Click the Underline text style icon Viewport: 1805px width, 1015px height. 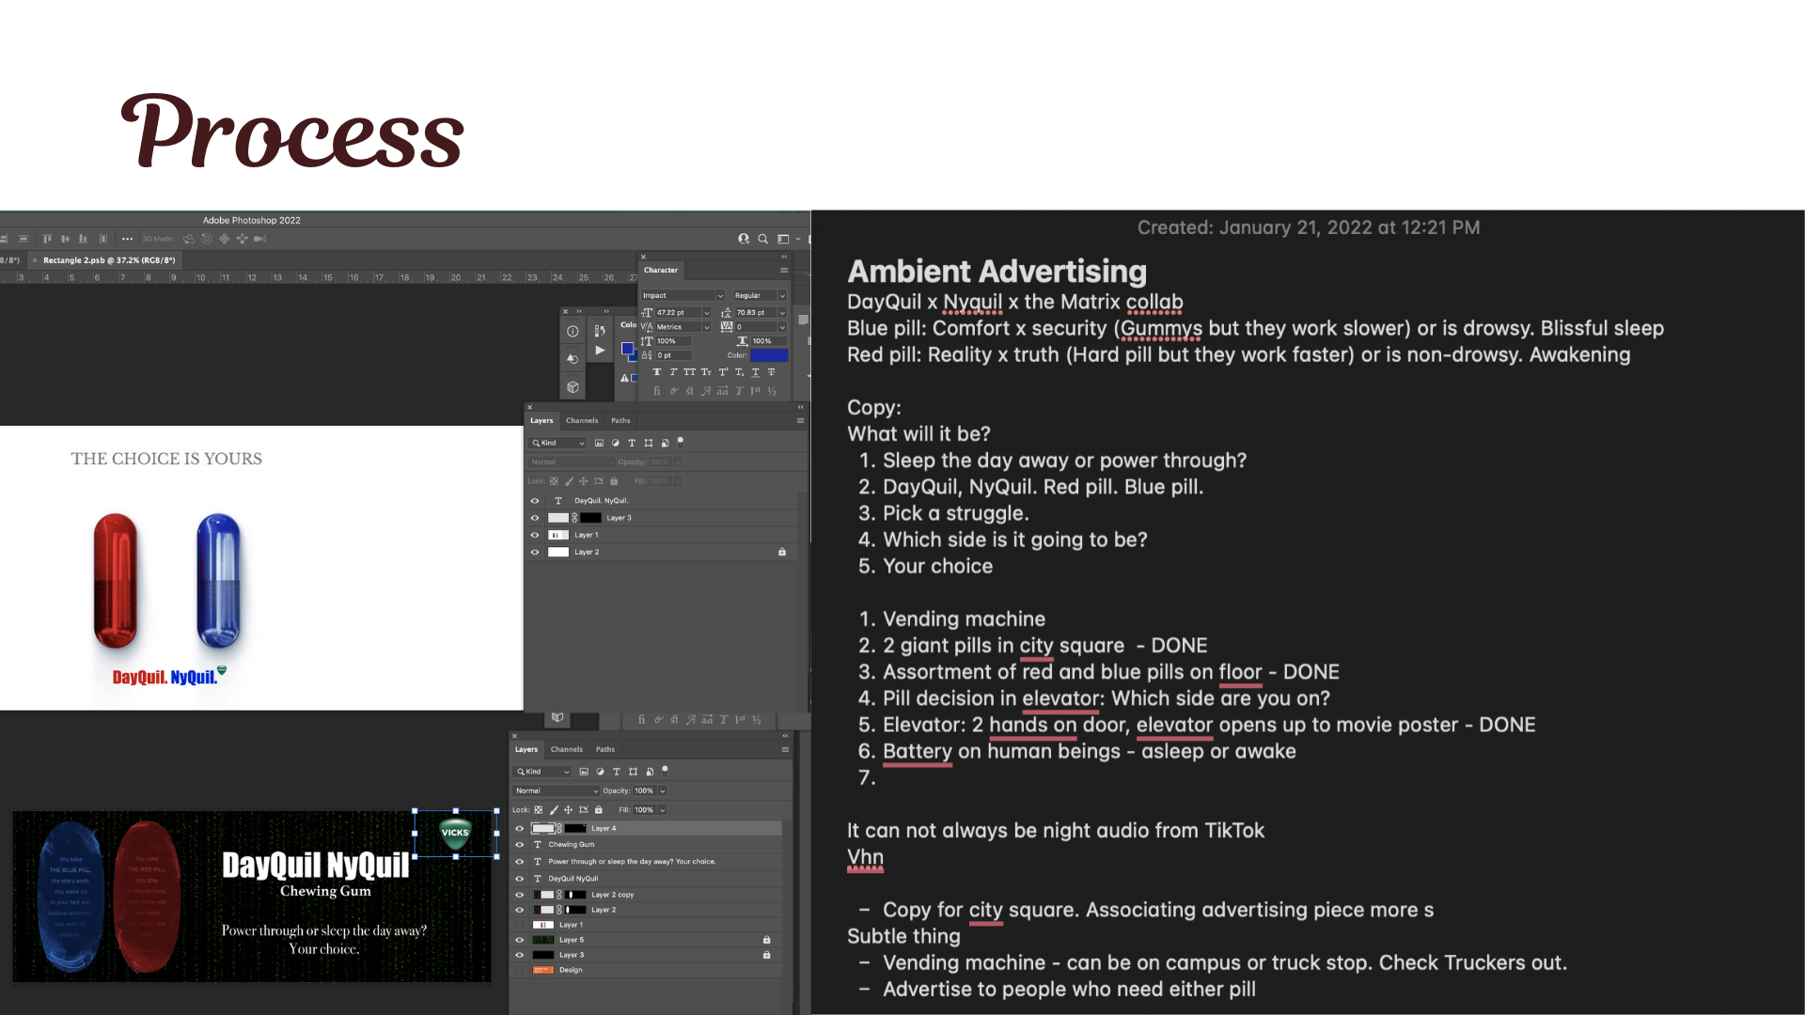click(755, 372)
